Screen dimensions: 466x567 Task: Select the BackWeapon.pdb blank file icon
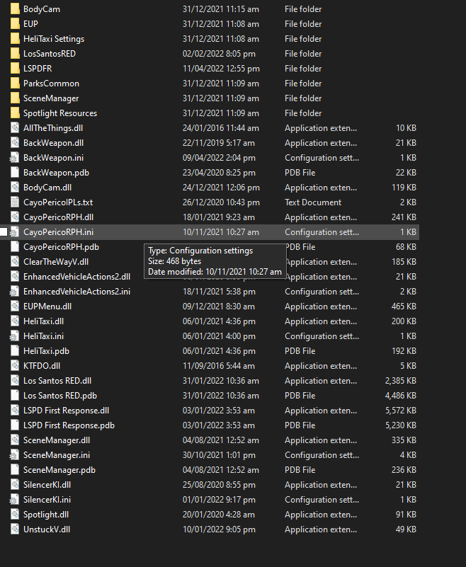15,173
